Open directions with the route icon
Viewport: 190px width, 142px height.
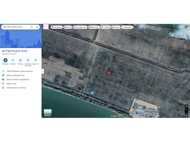(x=5, y=60)
